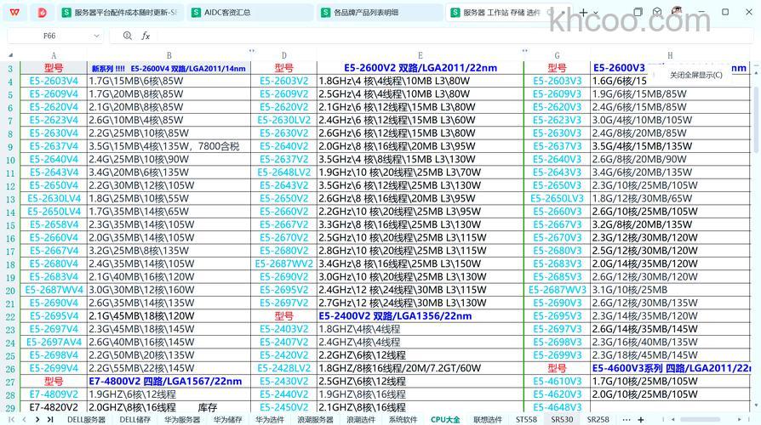Click the 关闭全屏显示(C) button
Viewport: 761px width, 425px height.
click(695, 75)
